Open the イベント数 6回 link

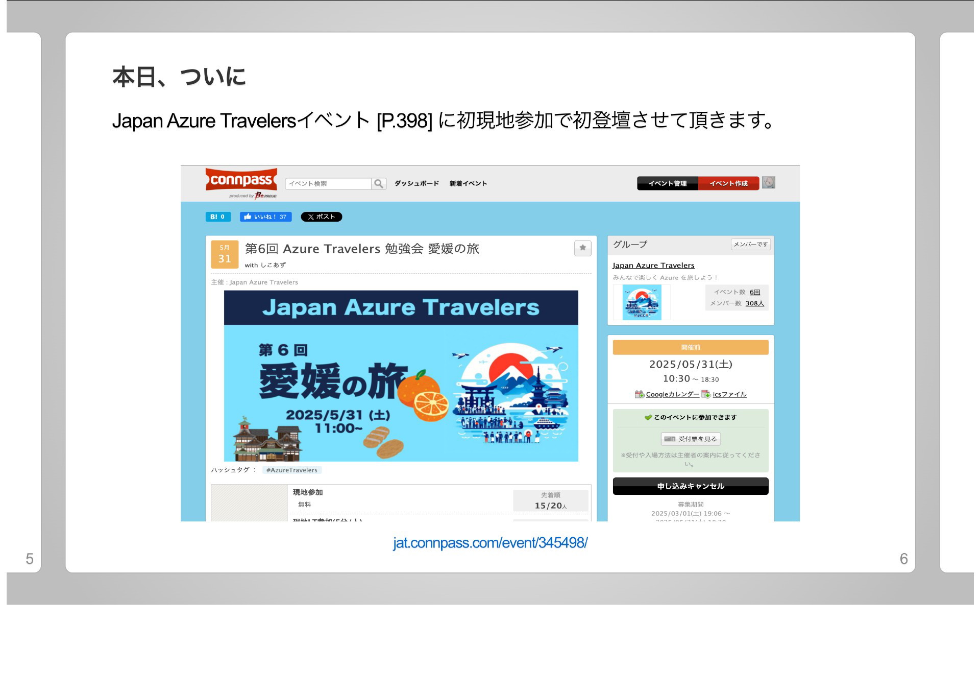[754, 292]
